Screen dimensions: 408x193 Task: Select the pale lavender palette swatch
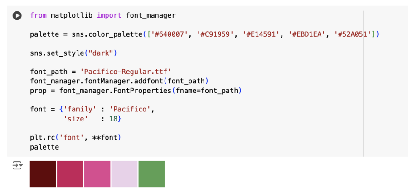pyautogui.click(x=124, y=174)
